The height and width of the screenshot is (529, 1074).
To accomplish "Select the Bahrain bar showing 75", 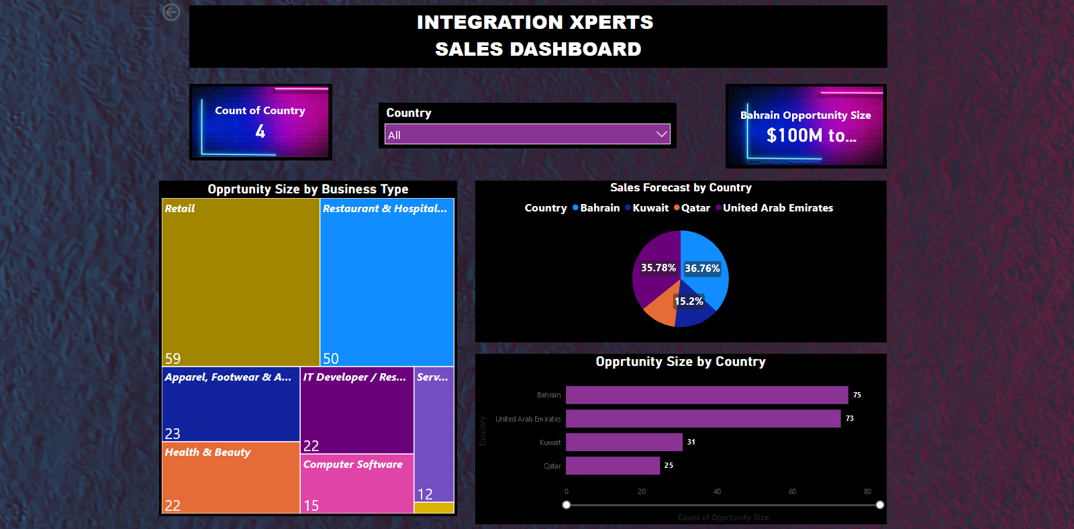I will click(707, 395).
